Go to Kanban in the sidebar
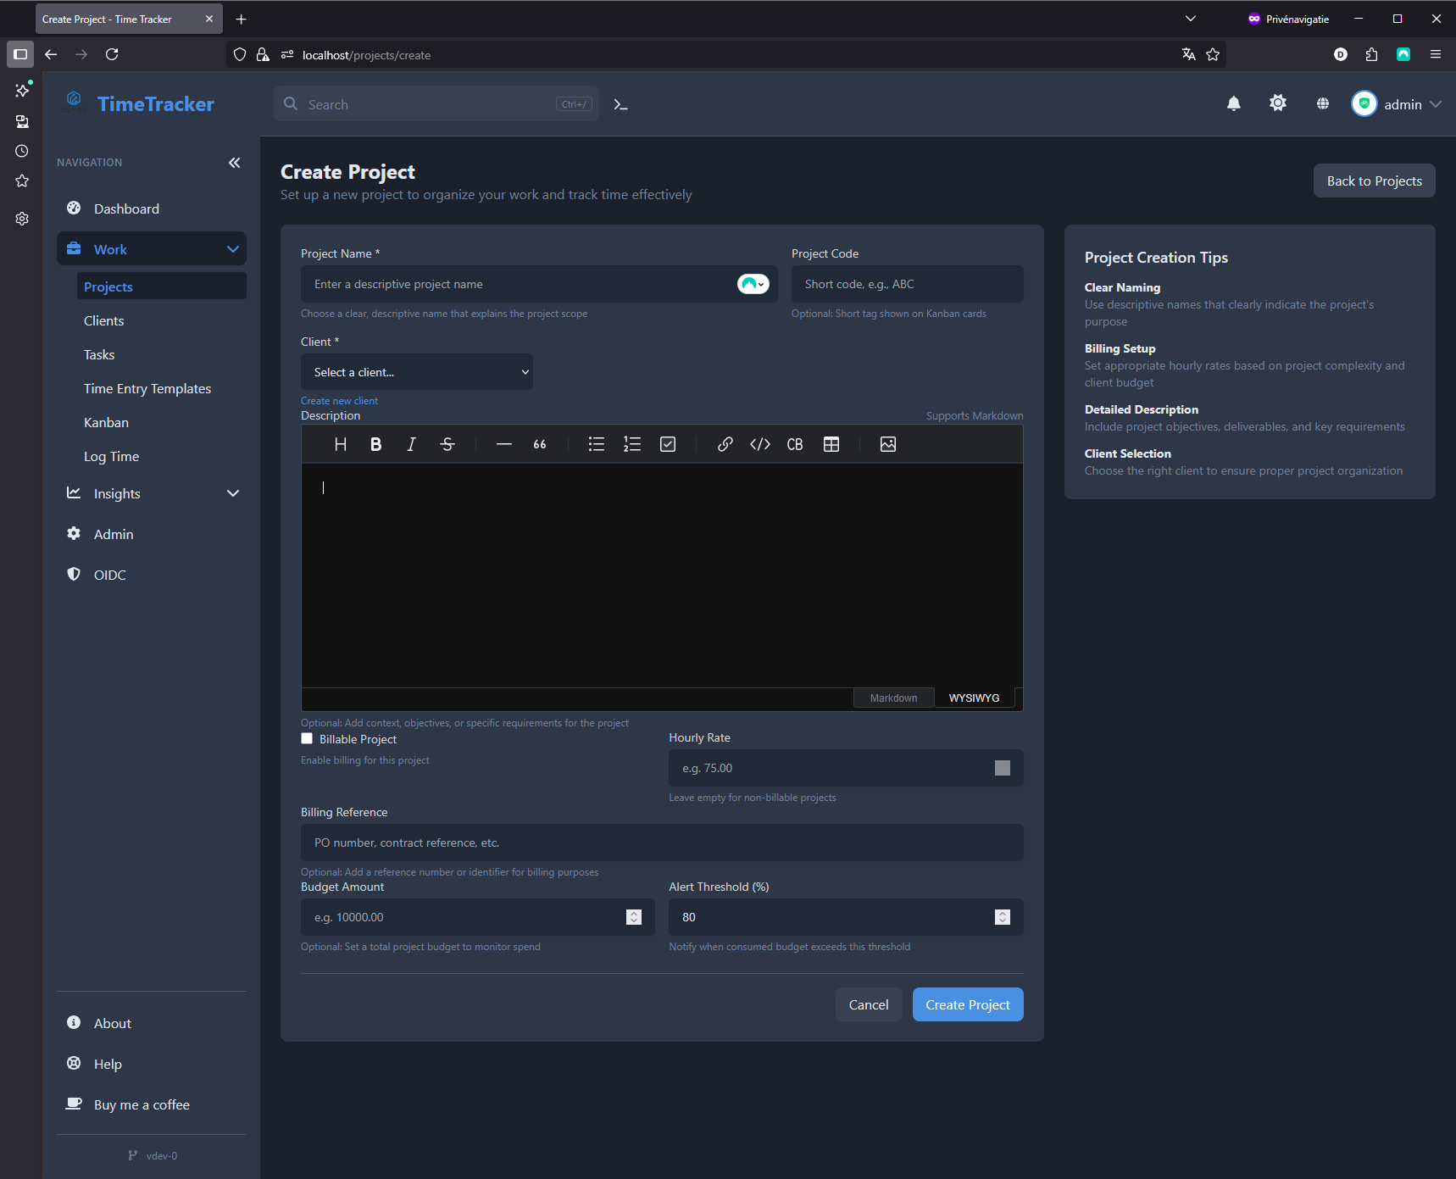This screenshot has height=1179, width=1456. click(x=107, y=422)
